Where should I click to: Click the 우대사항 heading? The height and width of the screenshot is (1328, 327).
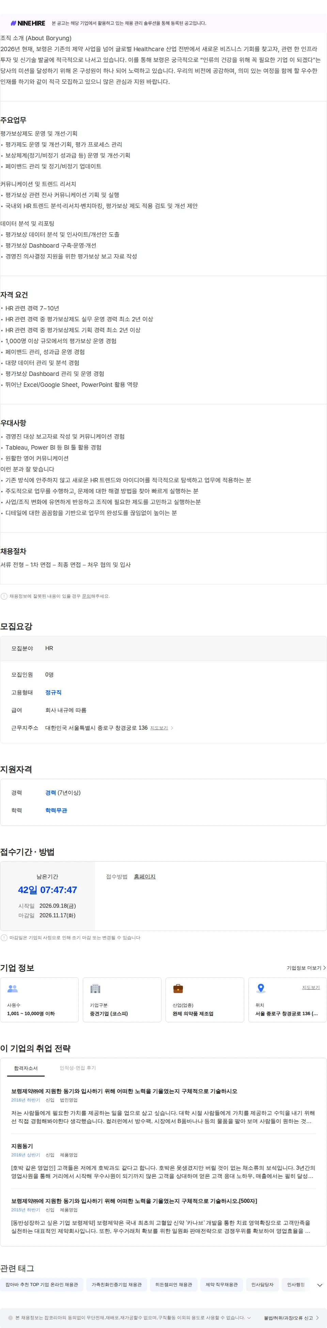click(13, 423)
